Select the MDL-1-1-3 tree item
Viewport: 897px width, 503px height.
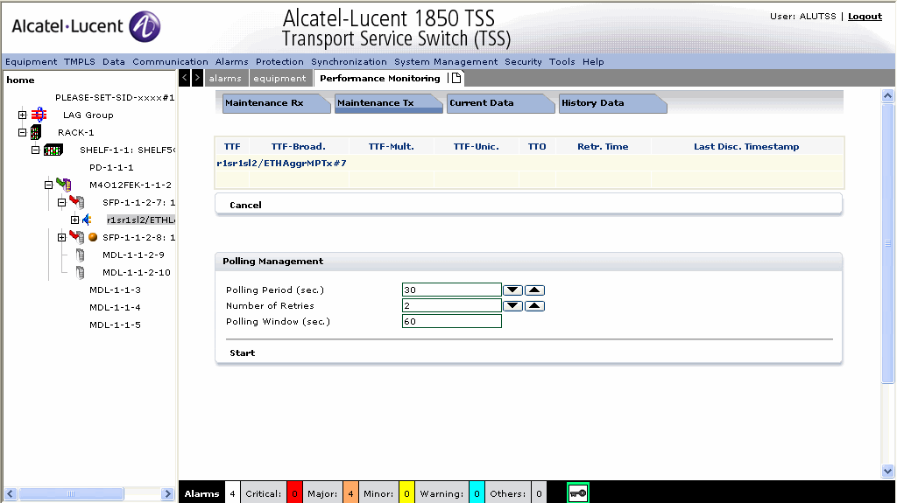[115, 290]
